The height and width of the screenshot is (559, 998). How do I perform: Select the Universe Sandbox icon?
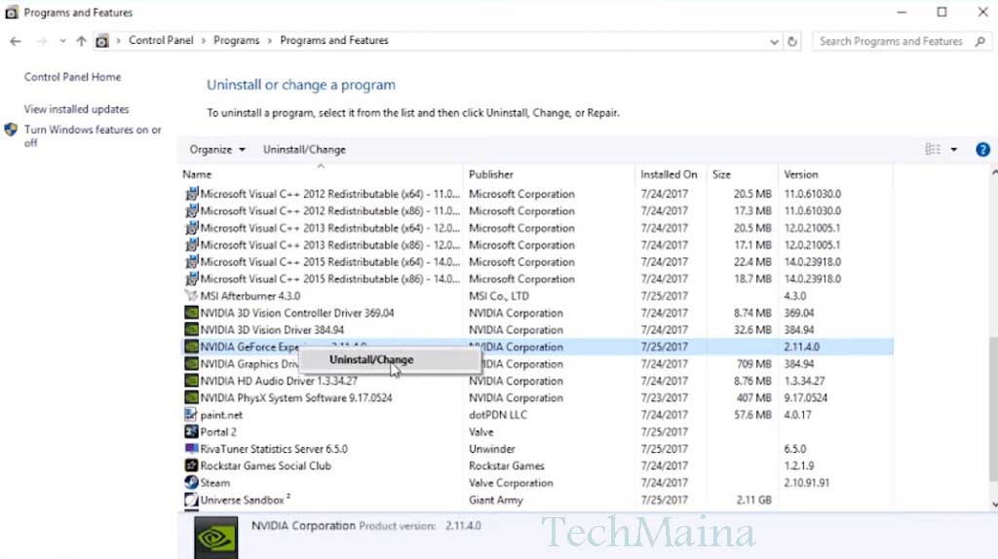(191, 500)
